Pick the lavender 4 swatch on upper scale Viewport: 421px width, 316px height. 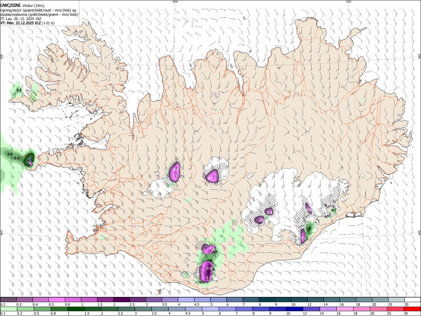tap(186, 300)
